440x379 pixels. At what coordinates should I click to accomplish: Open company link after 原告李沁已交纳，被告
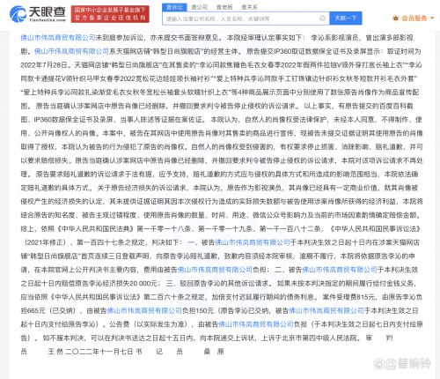326,310
